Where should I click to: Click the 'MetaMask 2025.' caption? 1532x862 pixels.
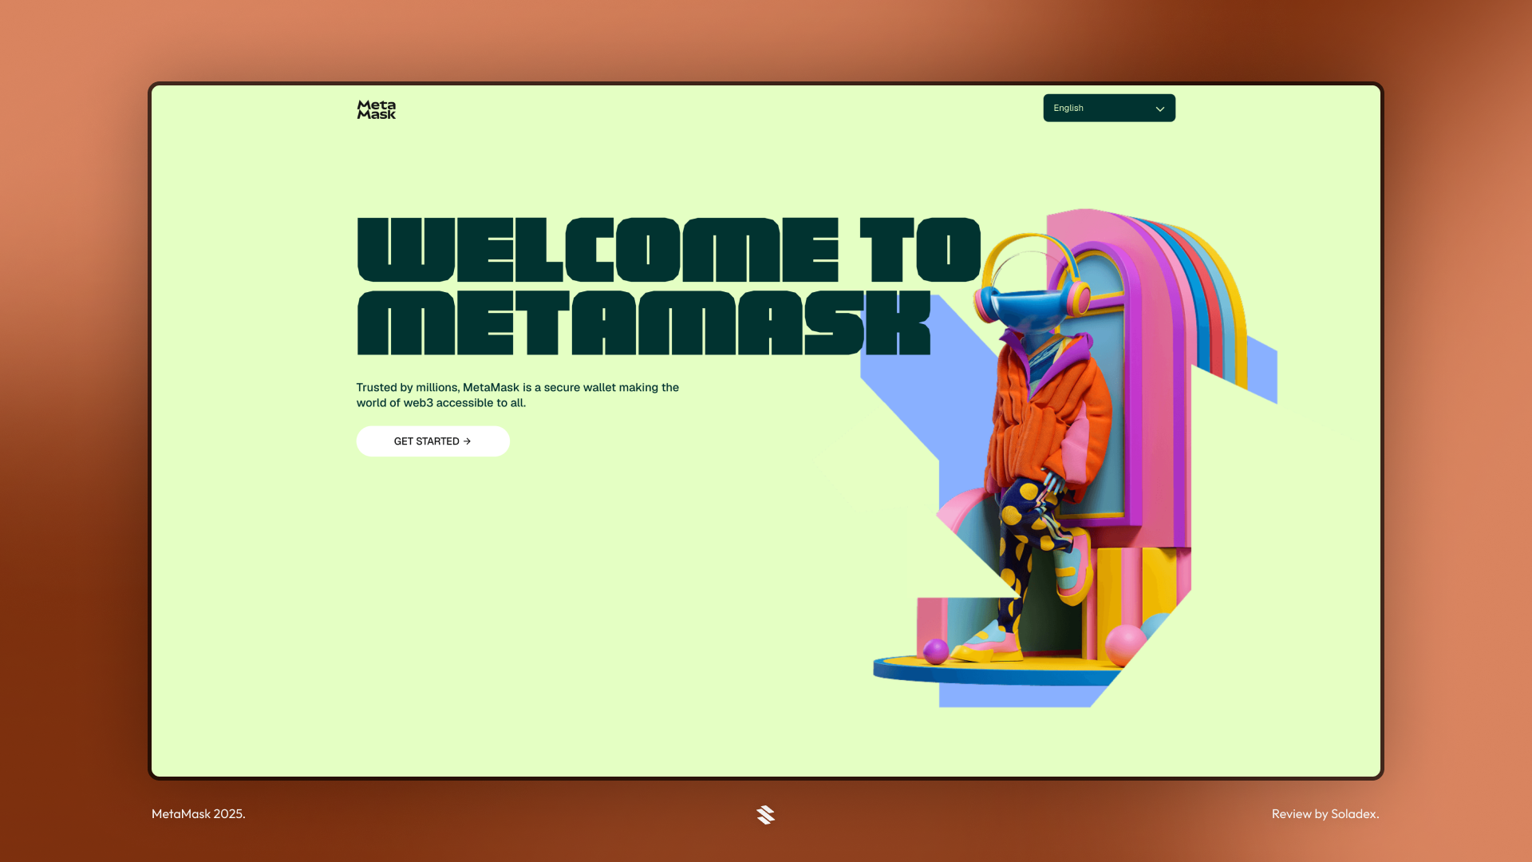pyautogui.click(x=198, y=813)
